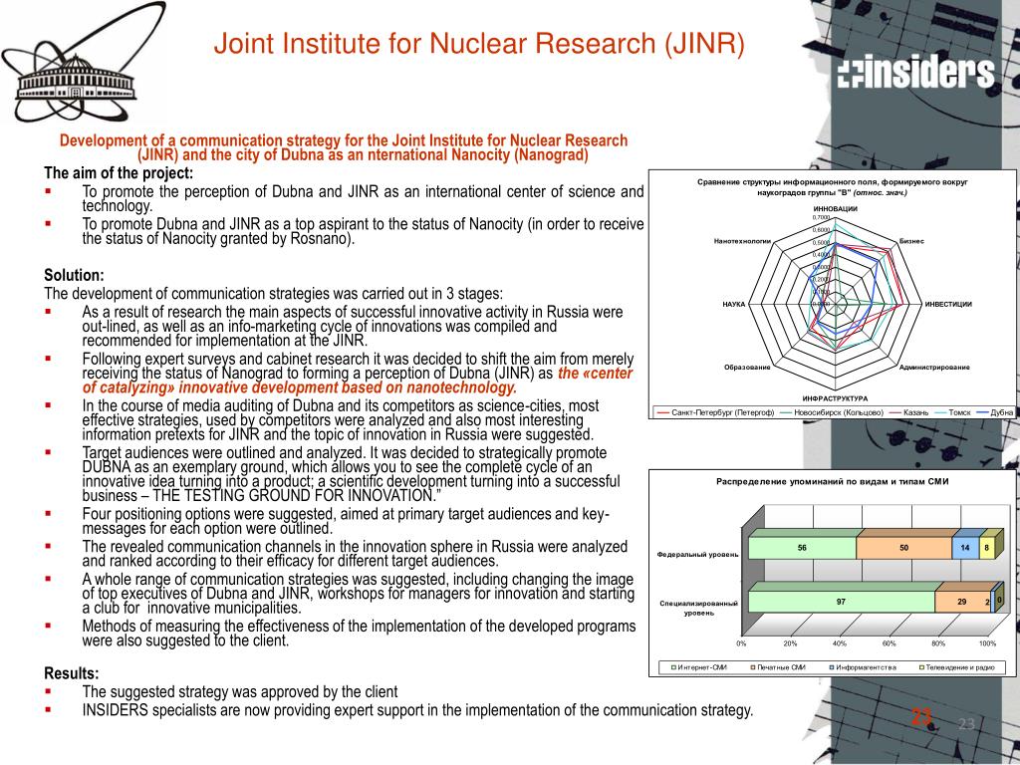Click legend entry 'Новосибирск (Кольцово)'
This screenshot has height=765, width=1020.
pyautogui.click(x=830, y=412)
